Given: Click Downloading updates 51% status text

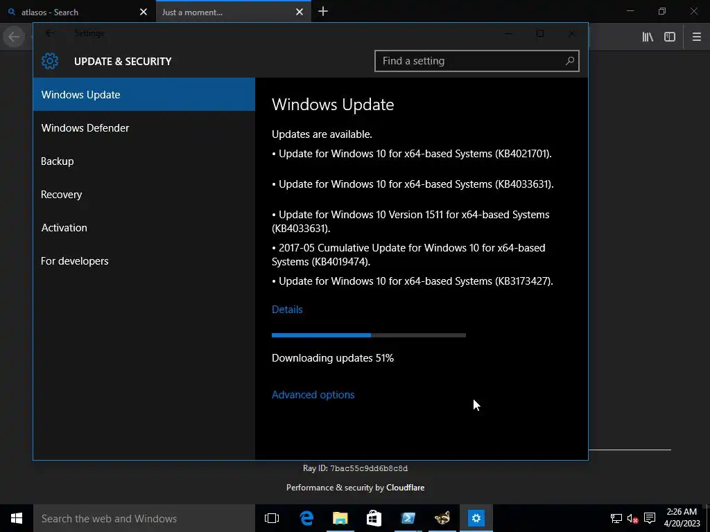Looking at the screenshot, I should tap(333, 358).
